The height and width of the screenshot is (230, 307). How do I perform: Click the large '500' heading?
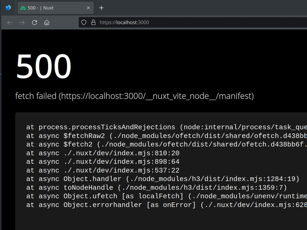coord(44,66)
